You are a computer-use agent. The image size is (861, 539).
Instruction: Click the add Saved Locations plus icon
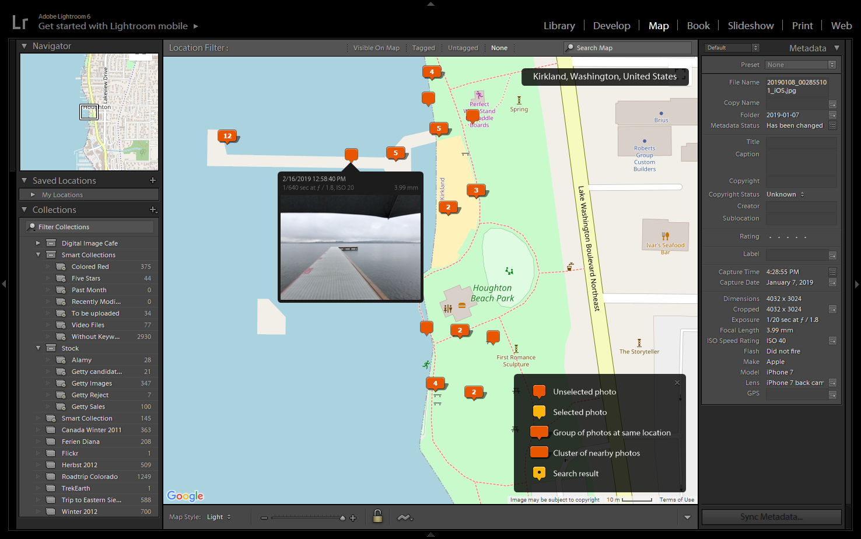point(153,180)
